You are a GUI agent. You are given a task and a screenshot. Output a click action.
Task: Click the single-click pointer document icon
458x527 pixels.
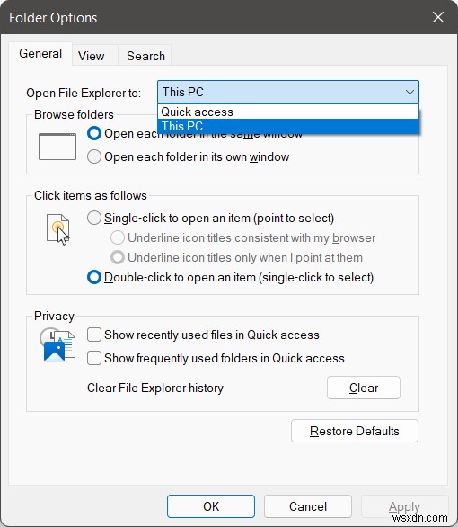58,229
